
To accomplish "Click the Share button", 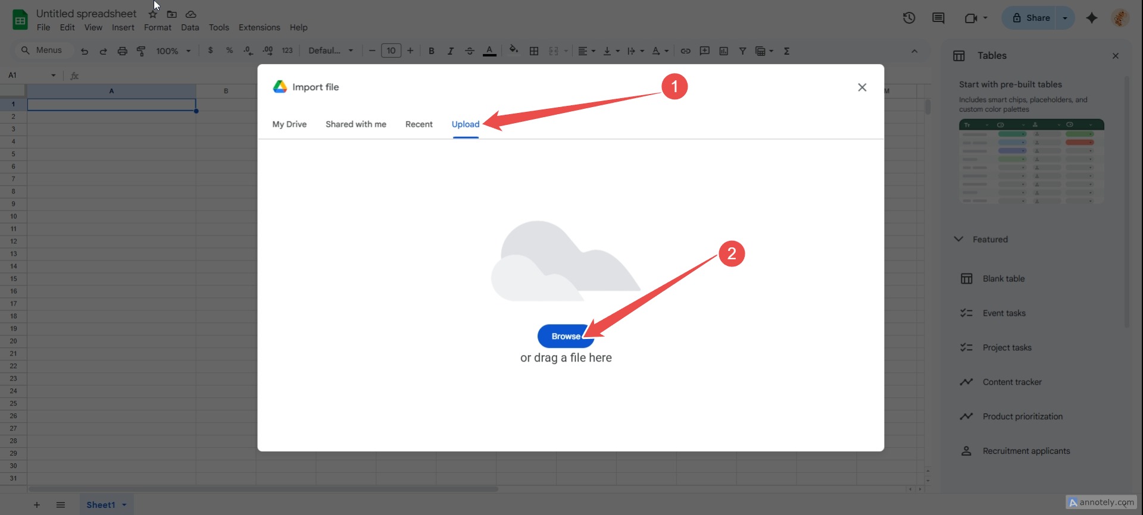I will point(1031,18).
